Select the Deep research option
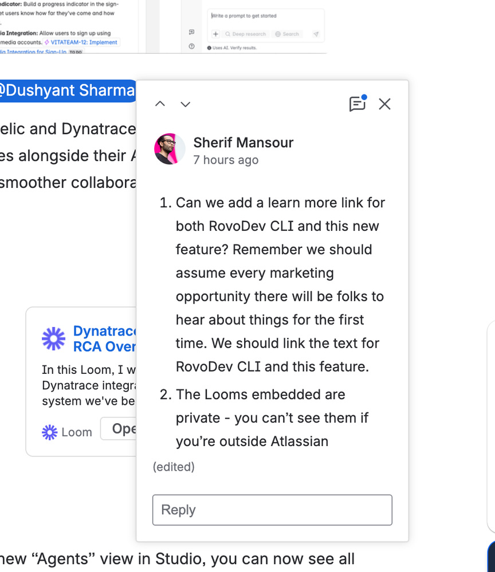495x572 pixels. [246, 34]
